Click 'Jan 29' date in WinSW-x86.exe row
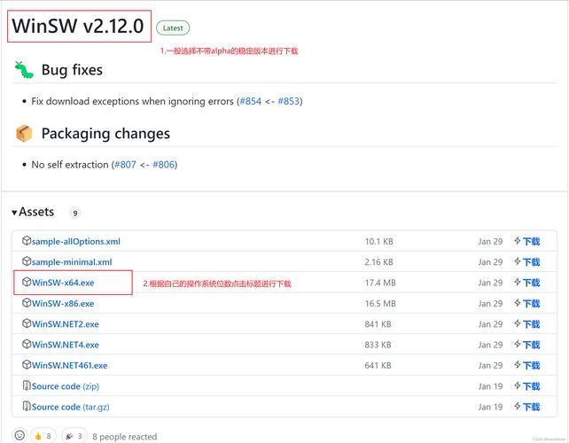Viewport: 569px width, 443px height. [490, 304]
